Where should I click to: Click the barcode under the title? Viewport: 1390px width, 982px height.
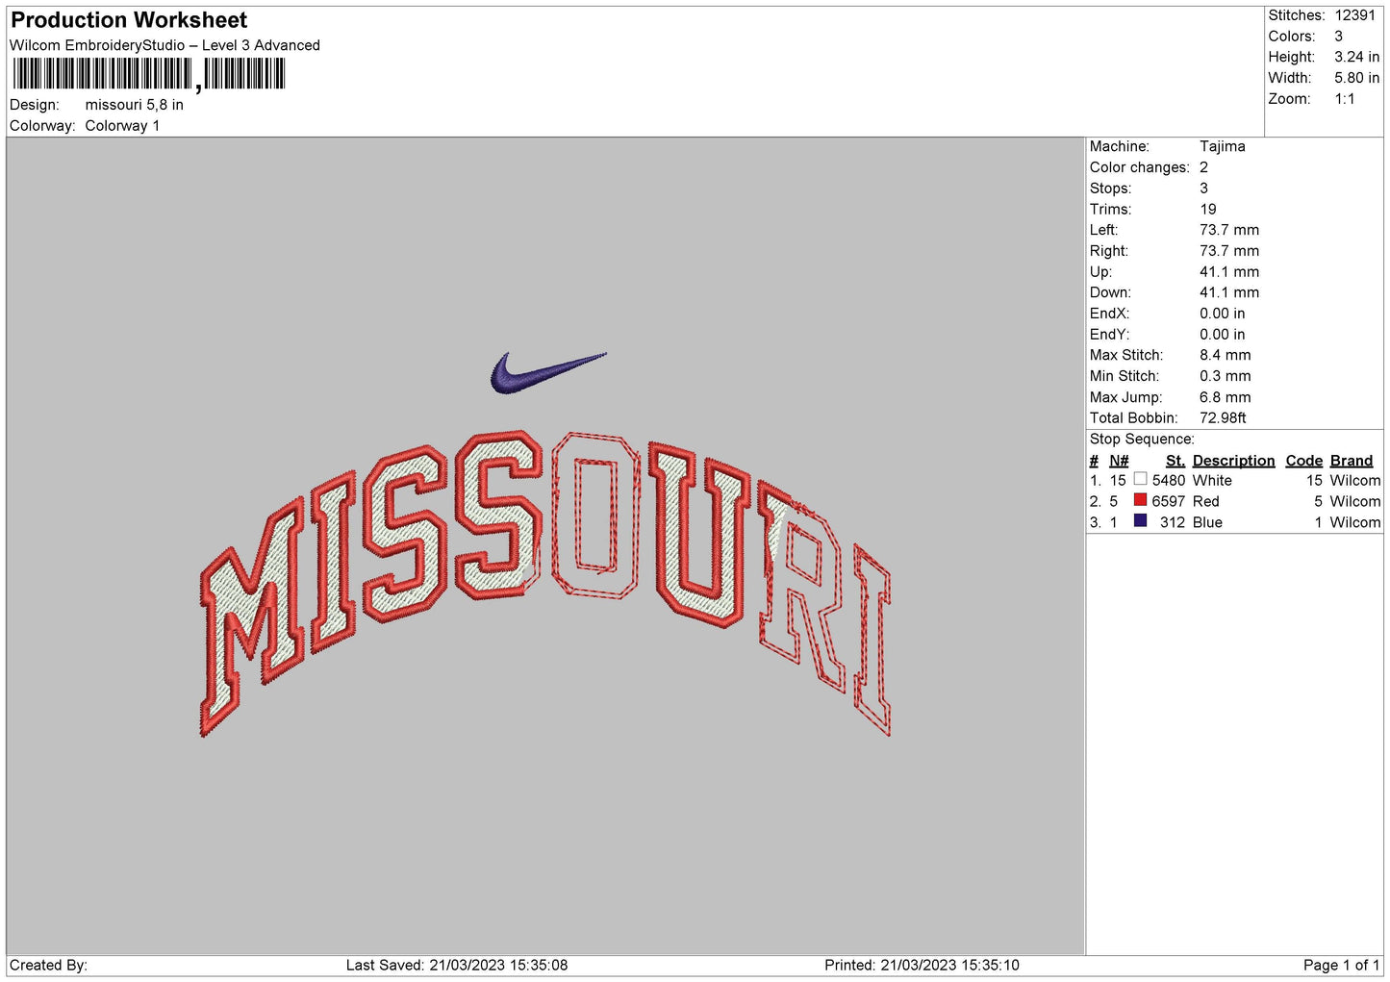(149, 75)
